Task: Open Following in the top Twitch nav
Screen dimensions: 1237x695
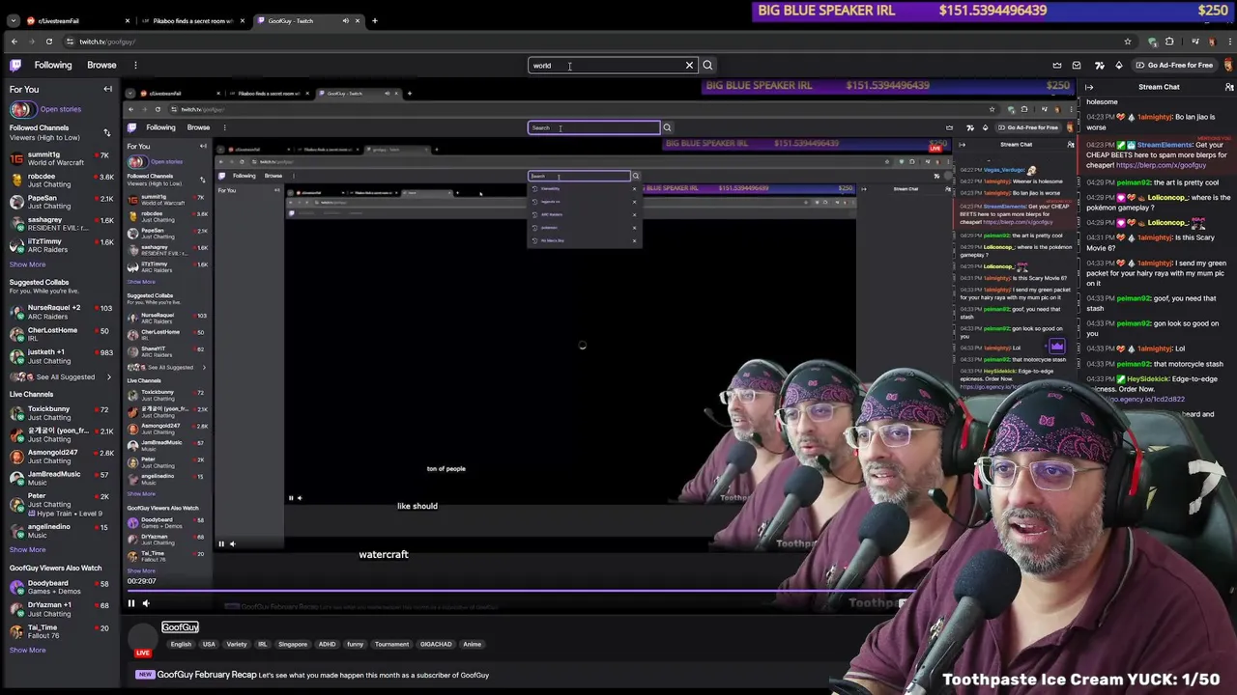Action: click(53, 65)
